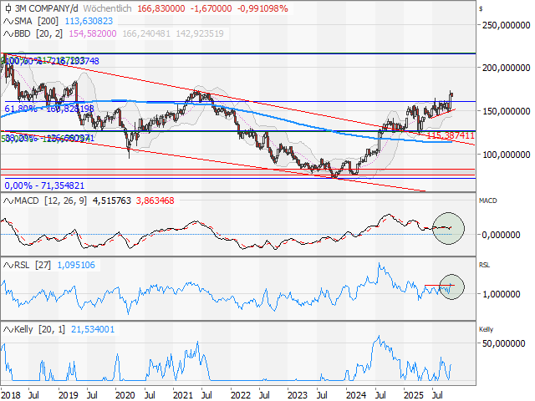Screen dimensions: 535x401
Task: Click the MACD signal value 3,863468
Action: pos(155,200)
